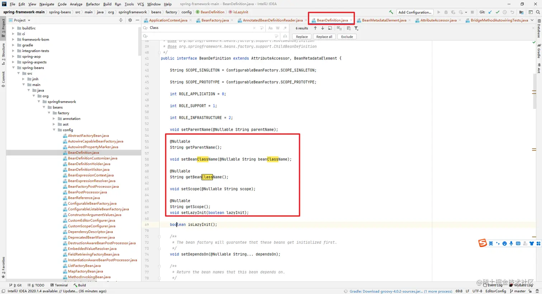Expand the buildSrc folder
542x294 pixels.
(x=14, y=28)
